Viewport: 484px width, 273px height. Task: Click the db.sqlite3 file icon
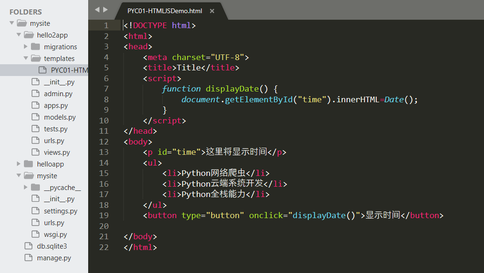[28, 246]
